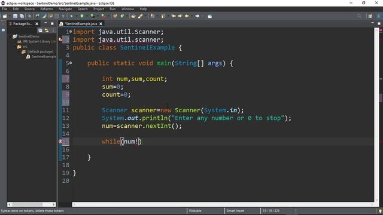Open the Navigate menu

pyautogui.click(x=65, y=9)
